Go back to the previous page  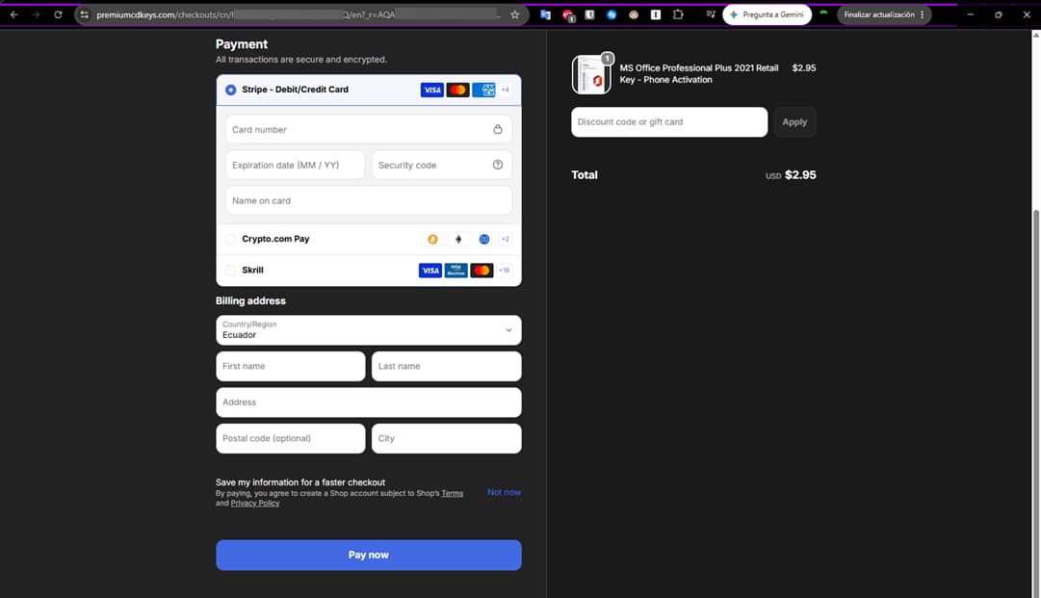13,14
